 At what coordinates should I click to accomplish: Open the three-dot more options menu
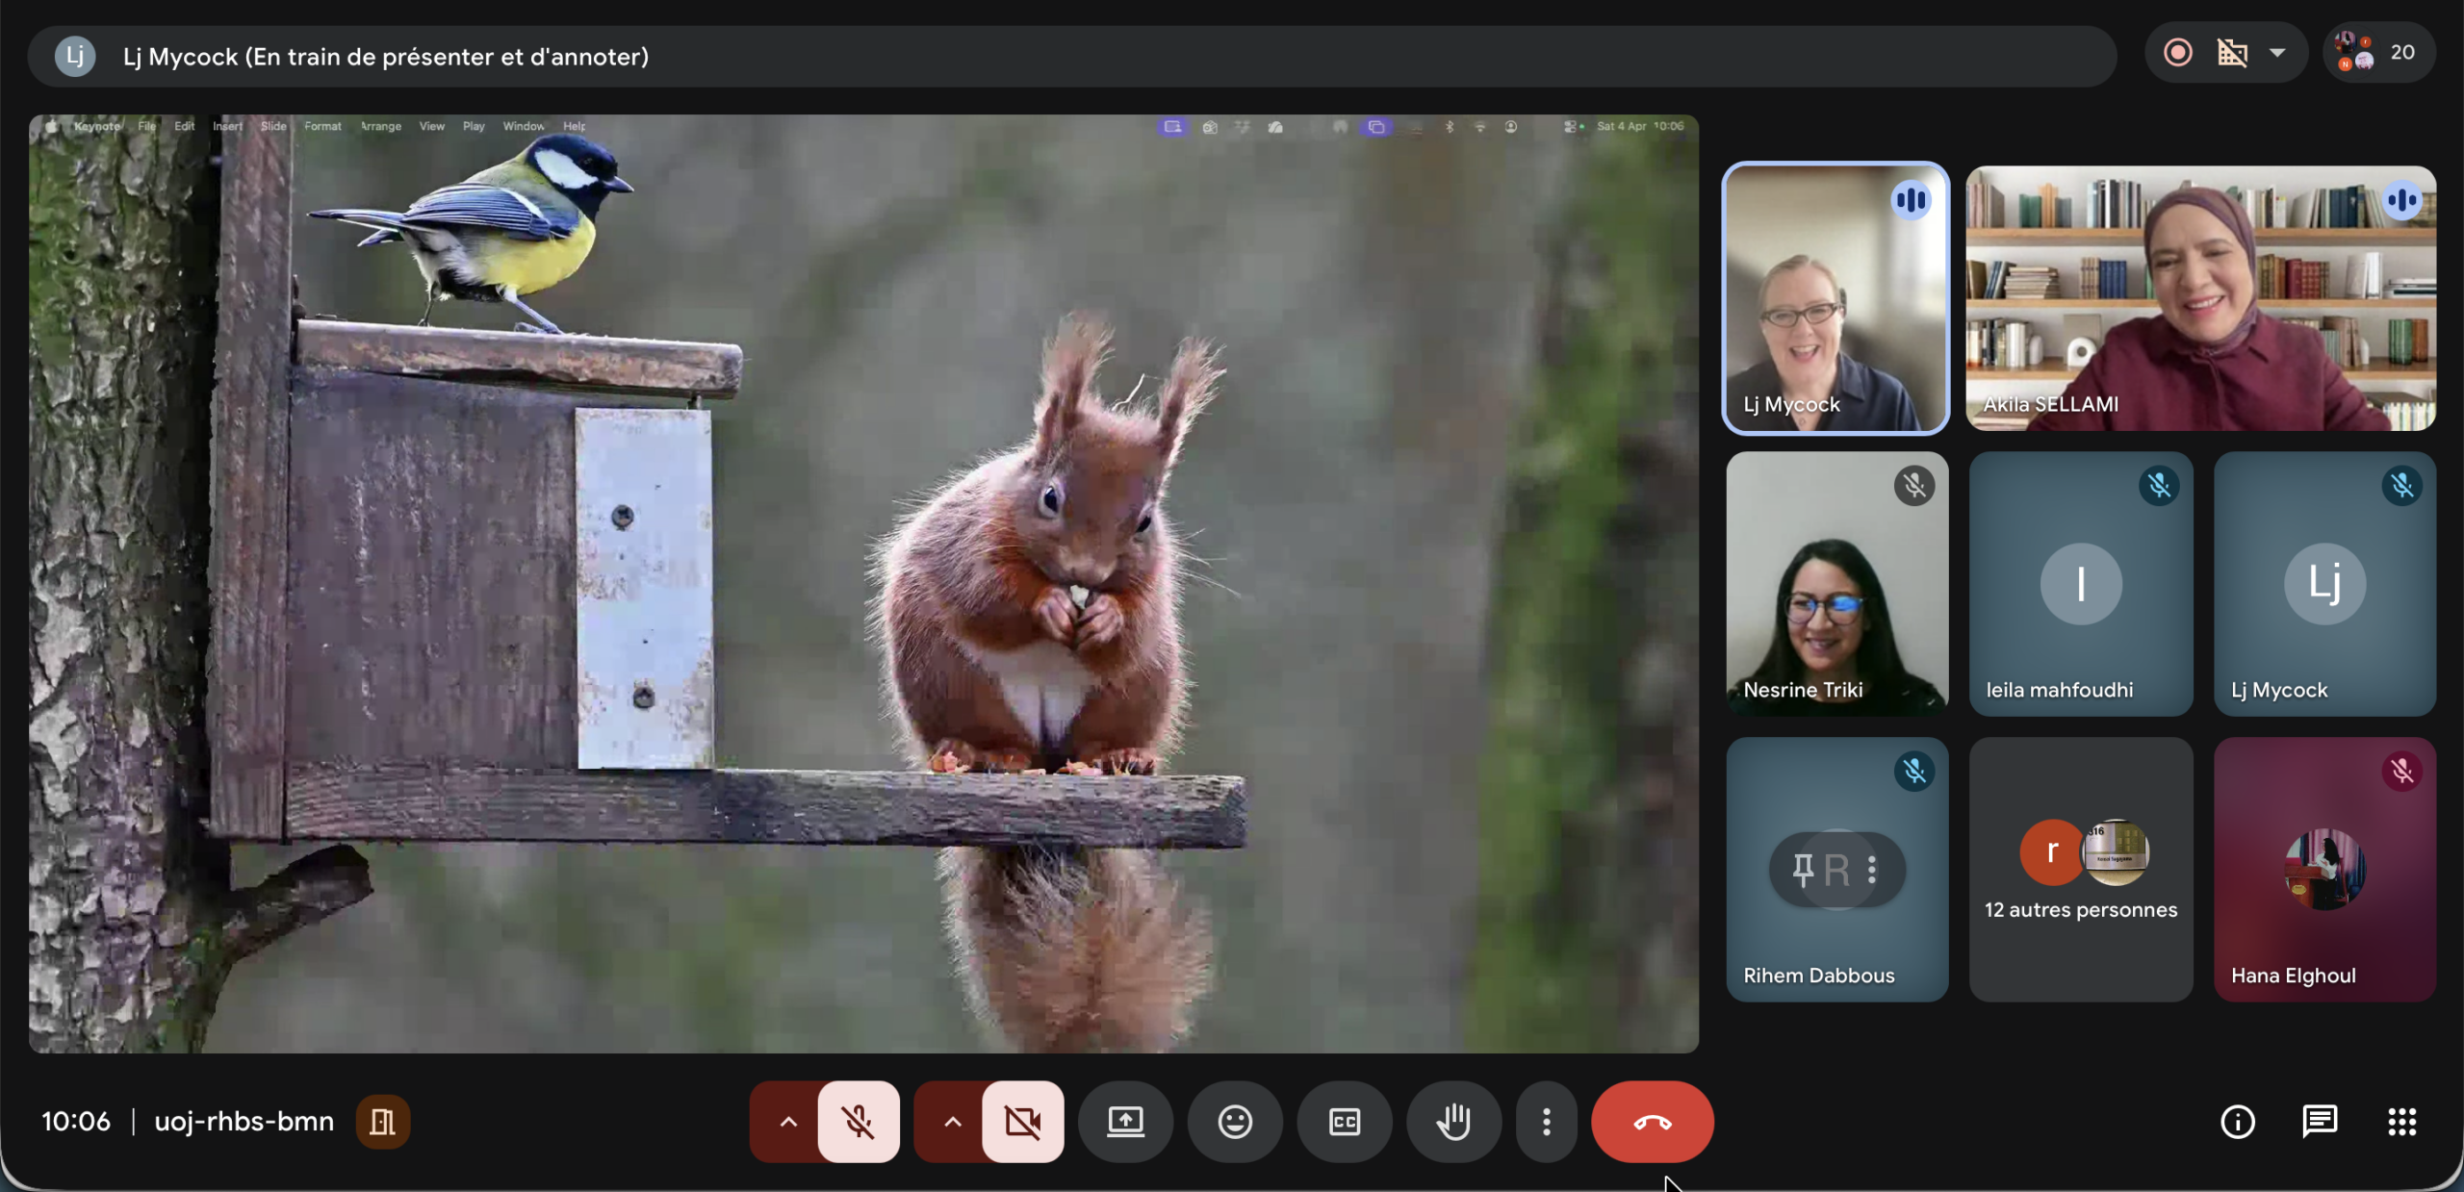tap(1547, 1122)
